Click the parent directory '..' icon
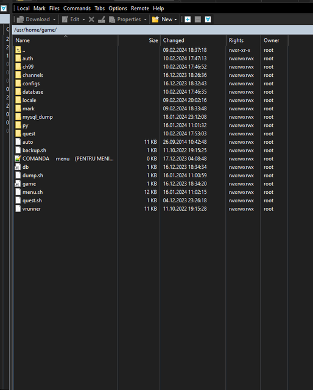The image size is (313, 390). (18, 50)
